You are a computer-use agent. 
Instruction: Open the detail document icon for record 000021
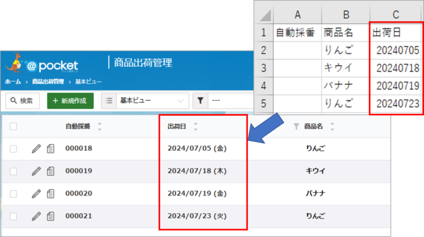coord(50,216)
